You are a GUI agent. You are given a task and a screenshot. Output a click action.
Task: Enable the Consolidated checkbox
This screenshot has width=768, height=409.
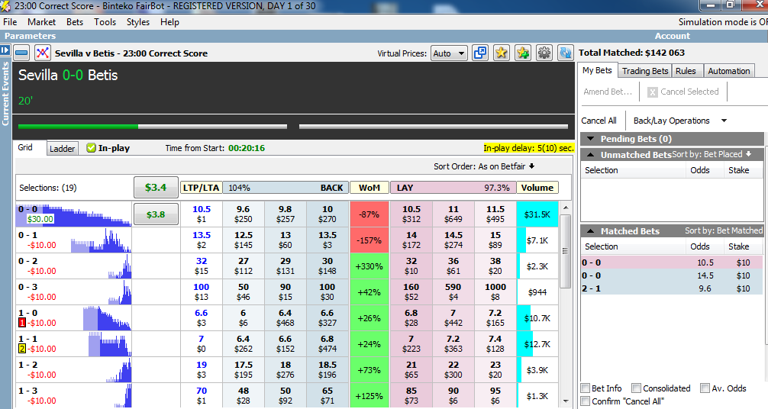click(636, 388)
